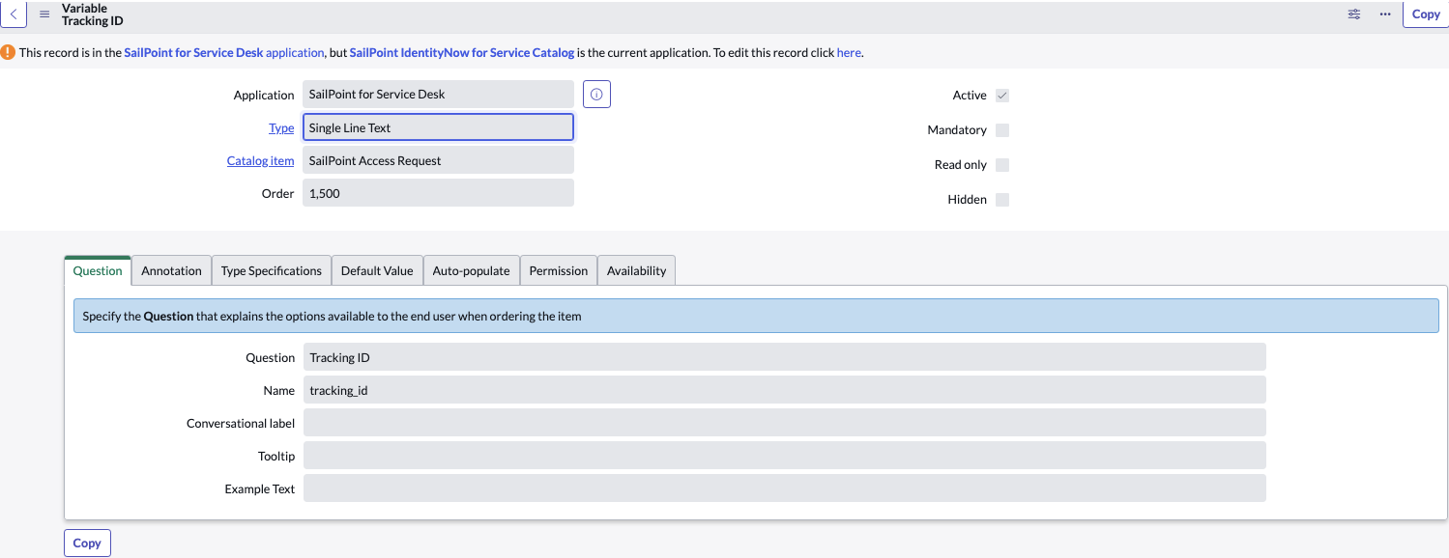Click the Order field showing 1,500
Viewport: 1449px width, 558px height.
tap(438, 193)
